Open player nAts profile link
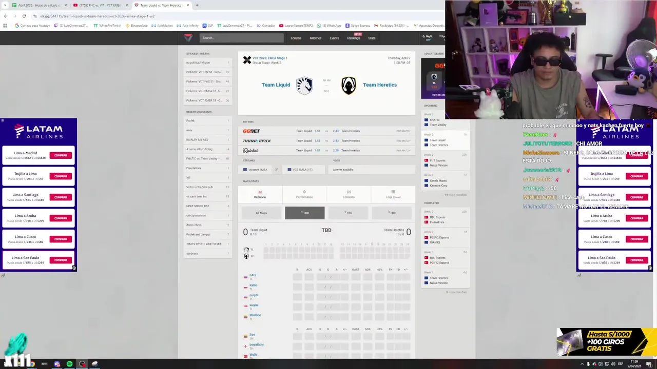The image size is (657, 369). point(253,275)
